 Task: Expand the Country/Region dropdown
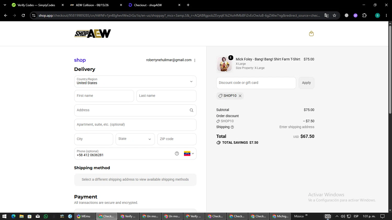pyautogui.click(x=135, y=82)
